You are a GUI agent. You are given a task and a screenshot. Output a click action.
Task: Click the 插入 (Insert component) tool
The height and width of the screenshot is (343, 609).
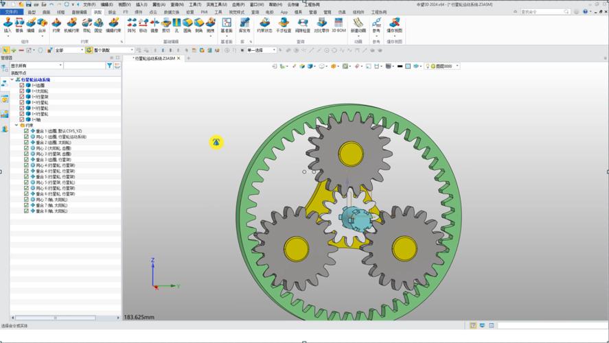[x=8, y=25]
